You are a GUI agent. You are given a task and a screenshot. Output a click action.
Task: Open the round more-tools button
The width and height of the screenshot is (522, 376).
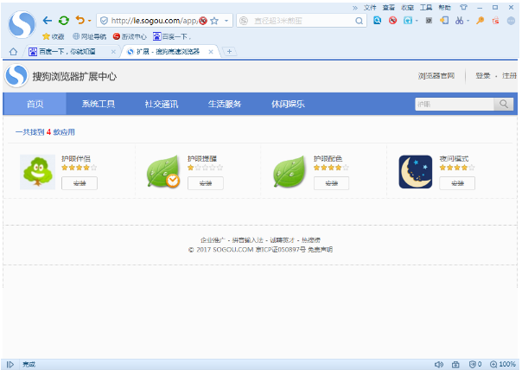[x=511, y=21]
